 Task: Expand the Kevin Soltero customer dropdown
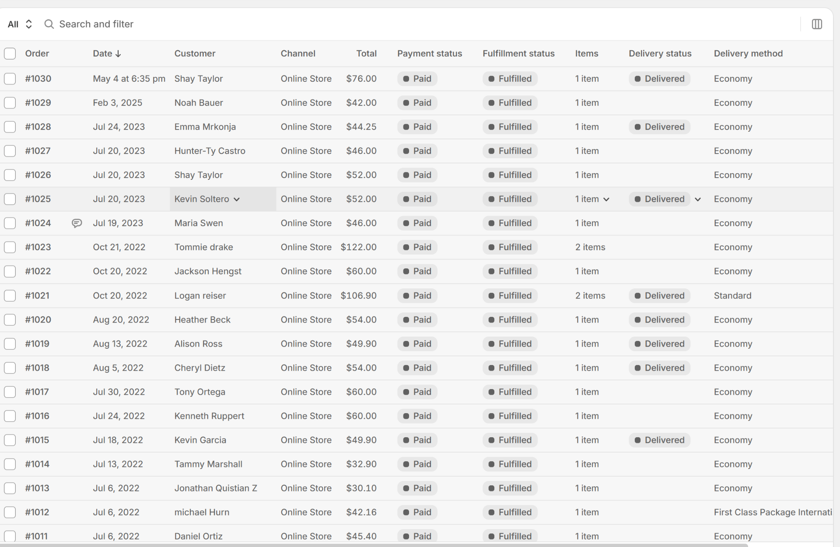click(236, 199)
